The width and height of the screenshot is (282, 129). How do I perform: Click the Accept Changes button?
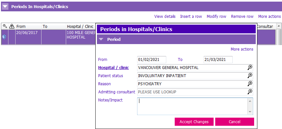pyautogui.click(x=194, y=122)
